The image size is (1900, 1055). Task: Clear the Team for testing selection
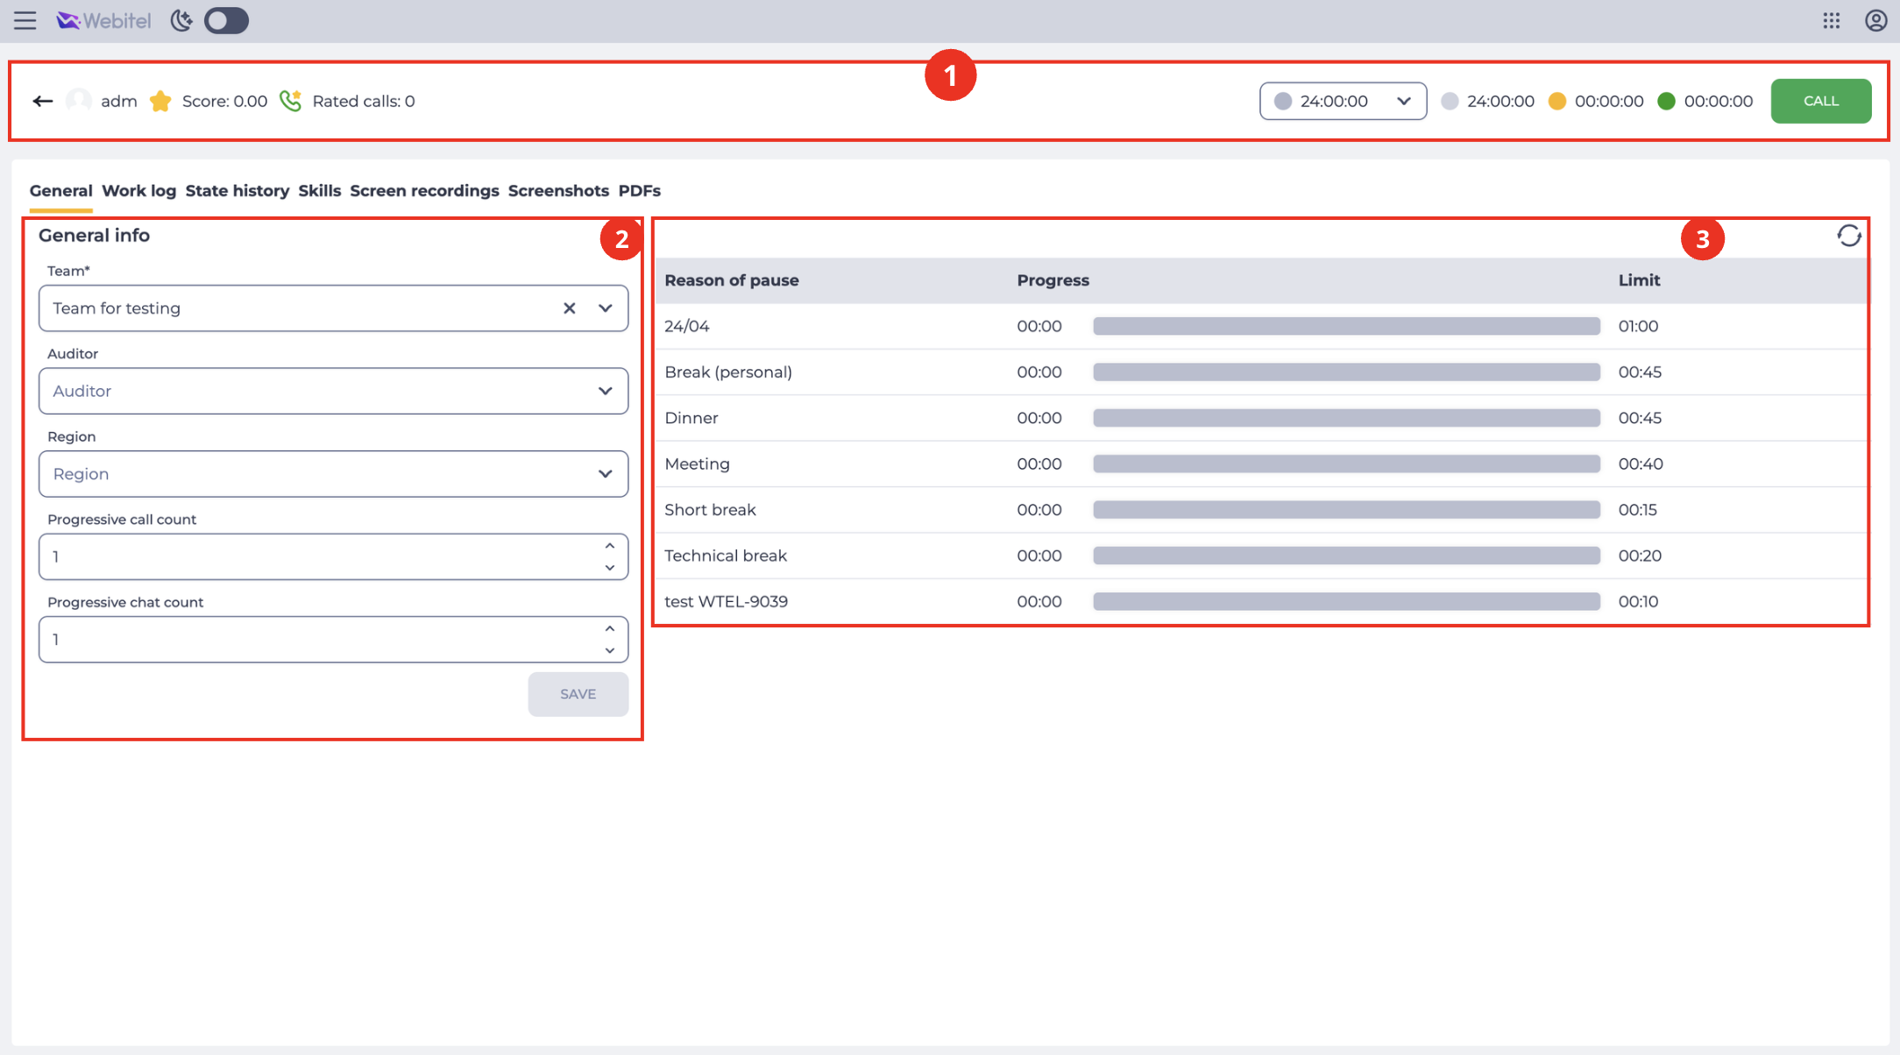[569, 308]
